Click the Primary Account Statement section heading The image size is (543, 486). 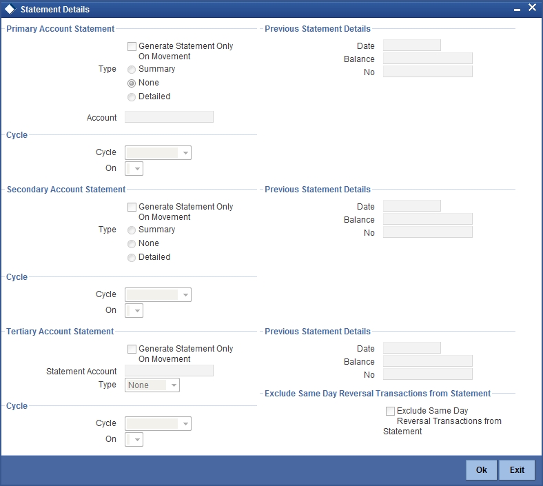pos(60,29)
